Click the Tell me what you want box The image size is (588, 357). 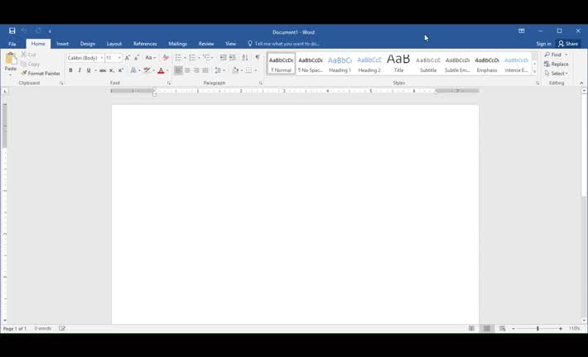point(287,44)
